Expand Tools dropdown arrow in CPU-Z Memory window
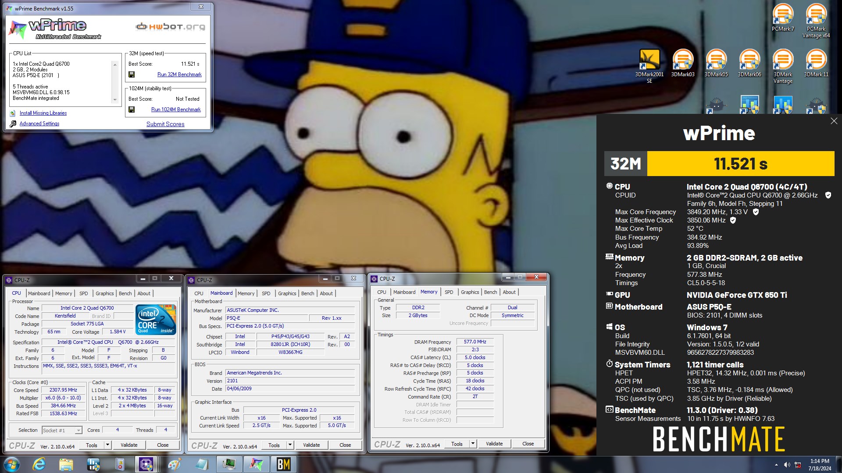 tap(473, 444)
